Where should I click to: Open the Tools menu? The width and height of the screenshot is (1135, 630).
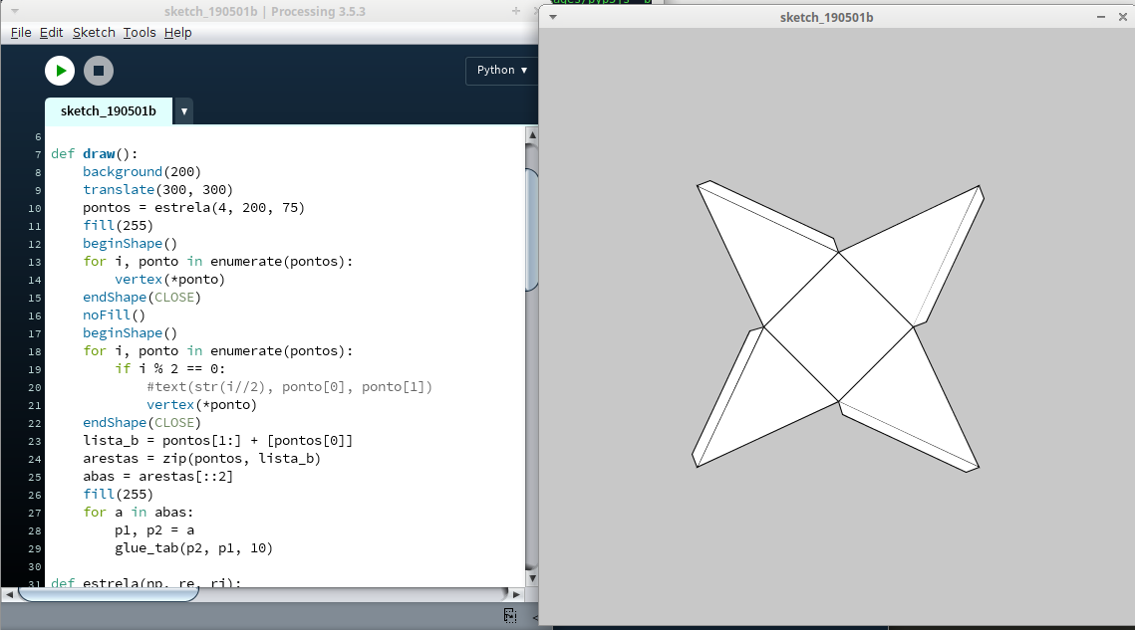pyautogui.click(x=140, y=33)
